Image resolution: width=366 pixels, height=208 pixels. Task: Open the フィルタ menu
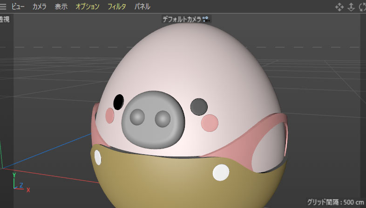click(117, 6)
